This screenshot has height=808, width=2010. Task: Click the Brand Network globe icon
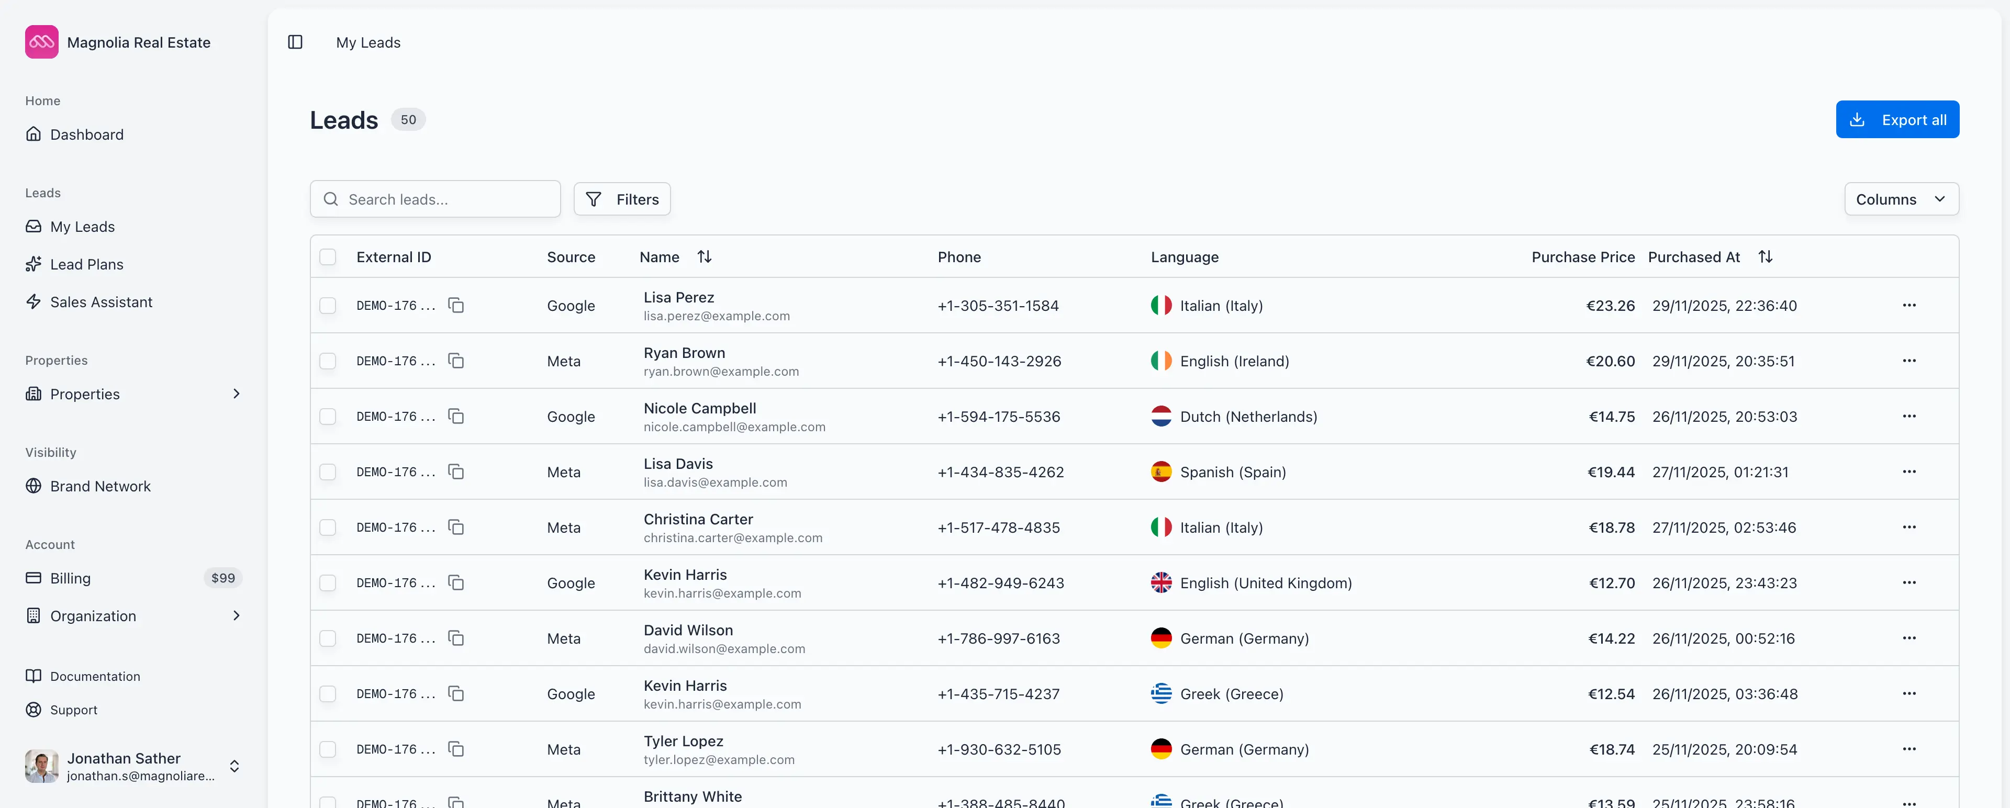33,486
